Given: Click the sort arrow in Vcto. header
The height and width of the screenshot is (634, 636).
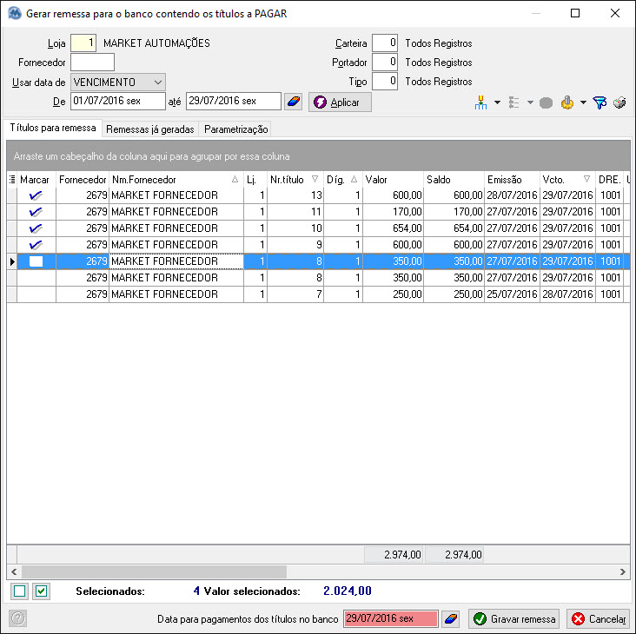Looking at the screenshot, I should [x=586, y=179].
